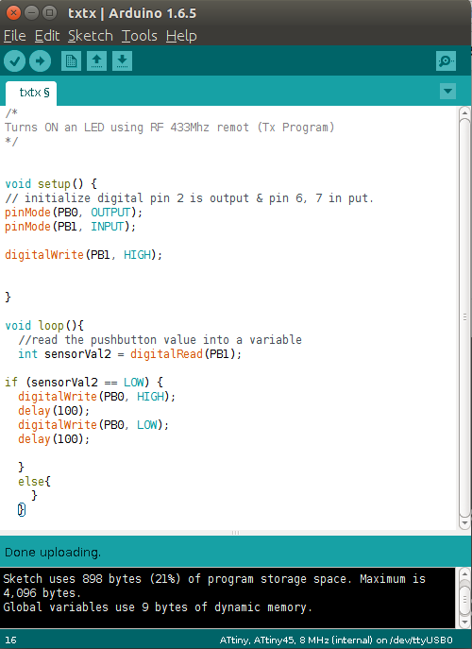Minimize the Arduino window

(x=31, y=13)
